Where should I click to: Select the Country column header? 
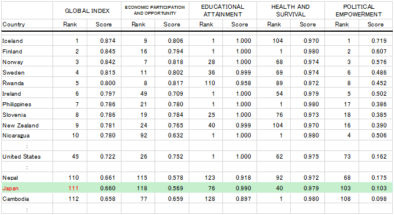(14, 24)
